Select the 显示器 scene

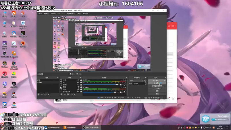click(48, 82)
